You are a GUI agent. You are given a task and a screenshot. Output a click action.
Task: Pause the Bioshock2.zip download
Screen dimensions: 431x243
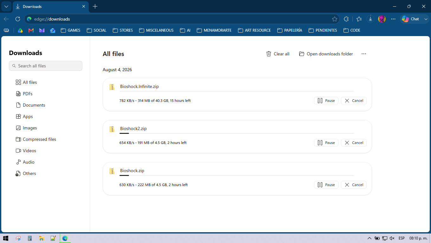pyautogui.click(x=326, y=143)
